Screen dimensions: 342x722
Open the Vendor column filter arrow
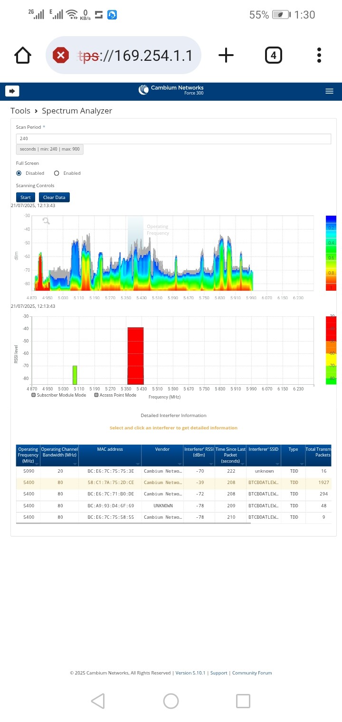(x=180, y=464)
